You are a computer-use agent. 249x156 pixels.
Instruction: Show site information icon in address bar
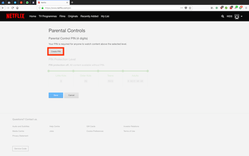[40, 8]
